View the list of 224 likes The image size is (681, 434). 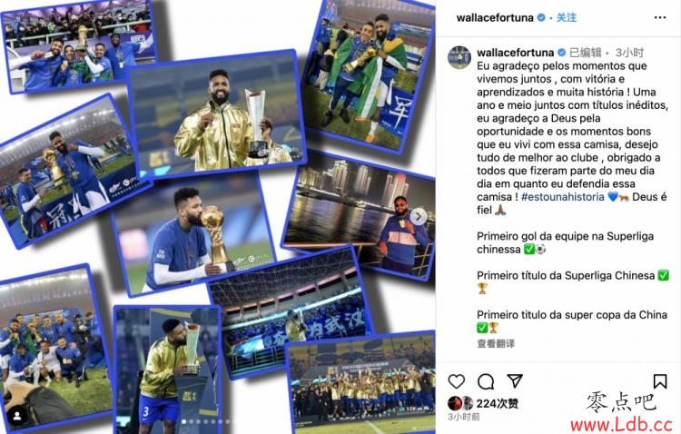[x=498, y=404]
